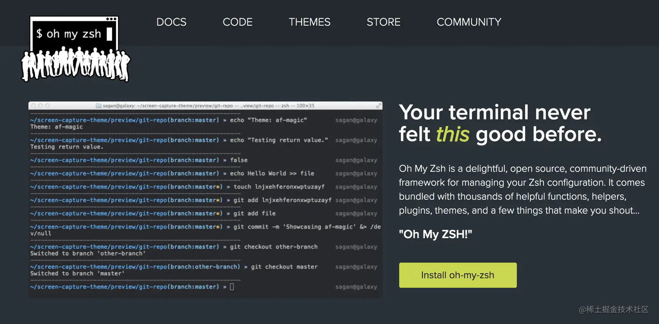Select the heading 'Your terminal never felt this good before.'
Viewport: 659px width, 324px height.
point(500,123)
